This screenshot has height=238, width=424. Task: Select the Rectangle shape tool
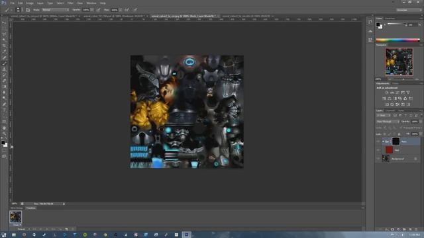pos(4,122)
